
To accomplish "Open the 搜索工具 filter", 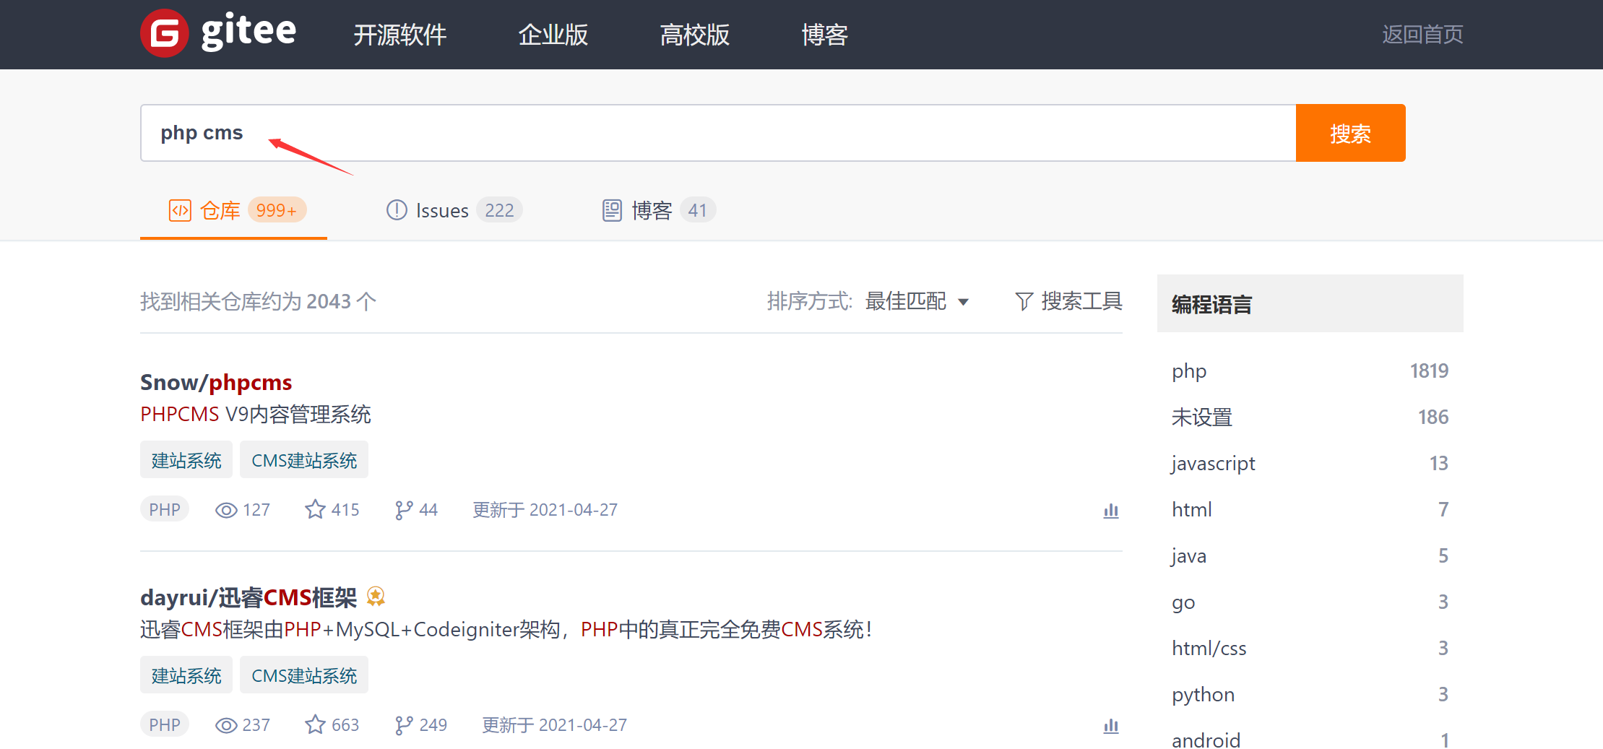I will pyautogui.click(x=1068, y=301).
